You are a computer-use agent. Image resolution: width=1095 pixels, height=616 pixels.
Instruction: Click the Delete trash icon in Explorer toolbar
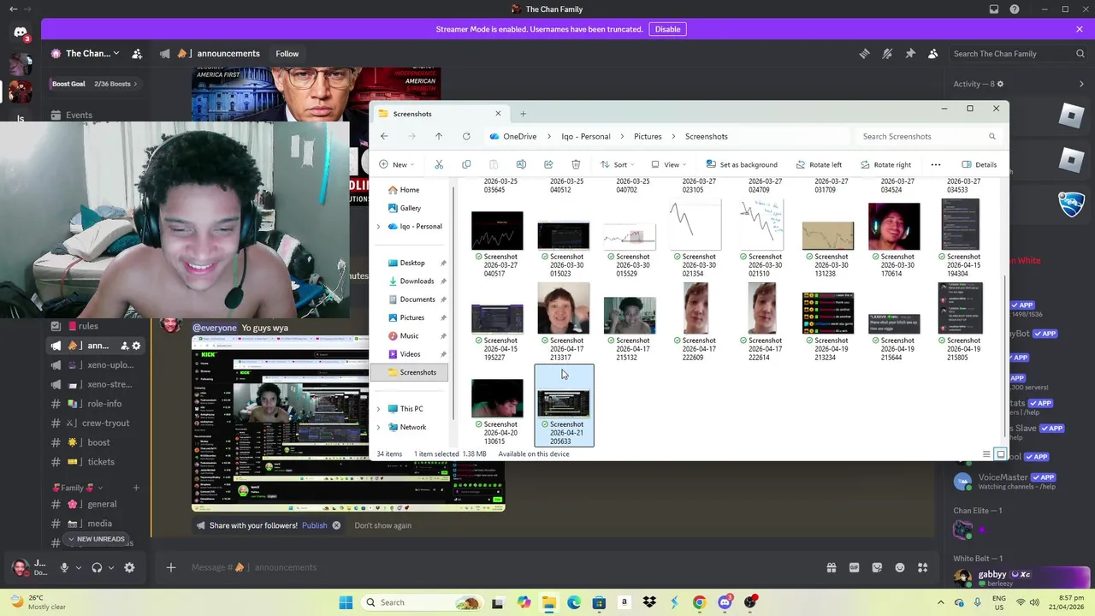(x=576, y=164)
